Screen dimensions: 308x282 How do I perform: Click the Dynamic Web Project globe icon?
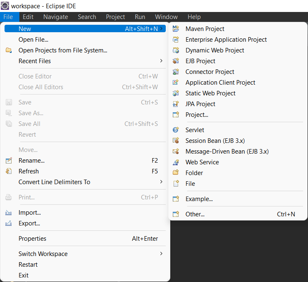tap(176, 50)
